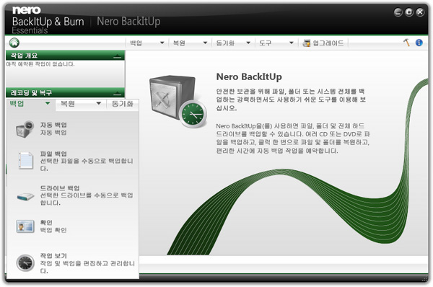The height and width of the screenshot is (287, 433).
Task: Click the 자동 백업 safe icon
Action: (25, 129)
